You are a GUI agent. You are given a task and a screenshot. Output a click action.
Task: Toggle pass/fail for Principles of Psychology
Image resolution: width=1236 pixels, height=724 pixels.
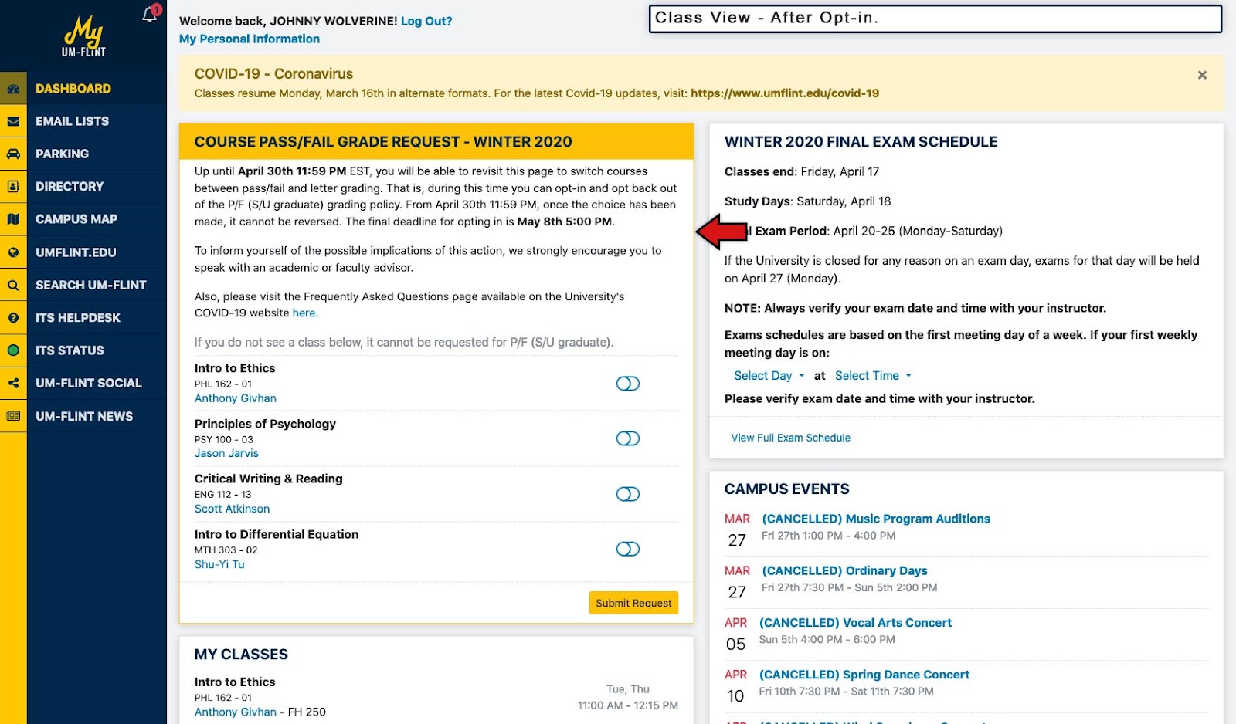coord(628,438)
